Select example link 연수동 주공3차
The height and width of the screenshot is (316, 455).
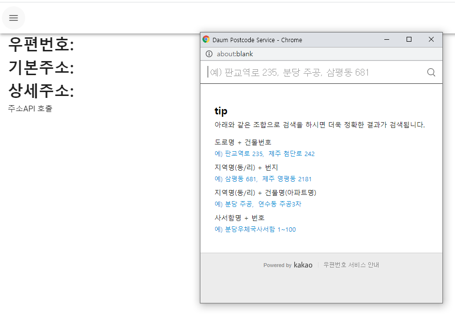pyautogui.click(x=280, y=204)
